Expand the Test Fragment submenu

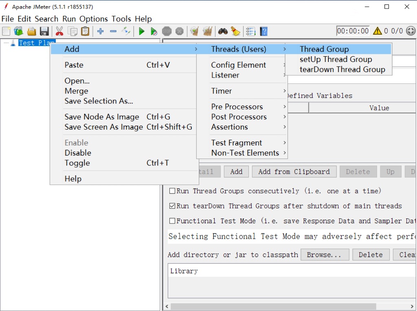click(242, 143)
